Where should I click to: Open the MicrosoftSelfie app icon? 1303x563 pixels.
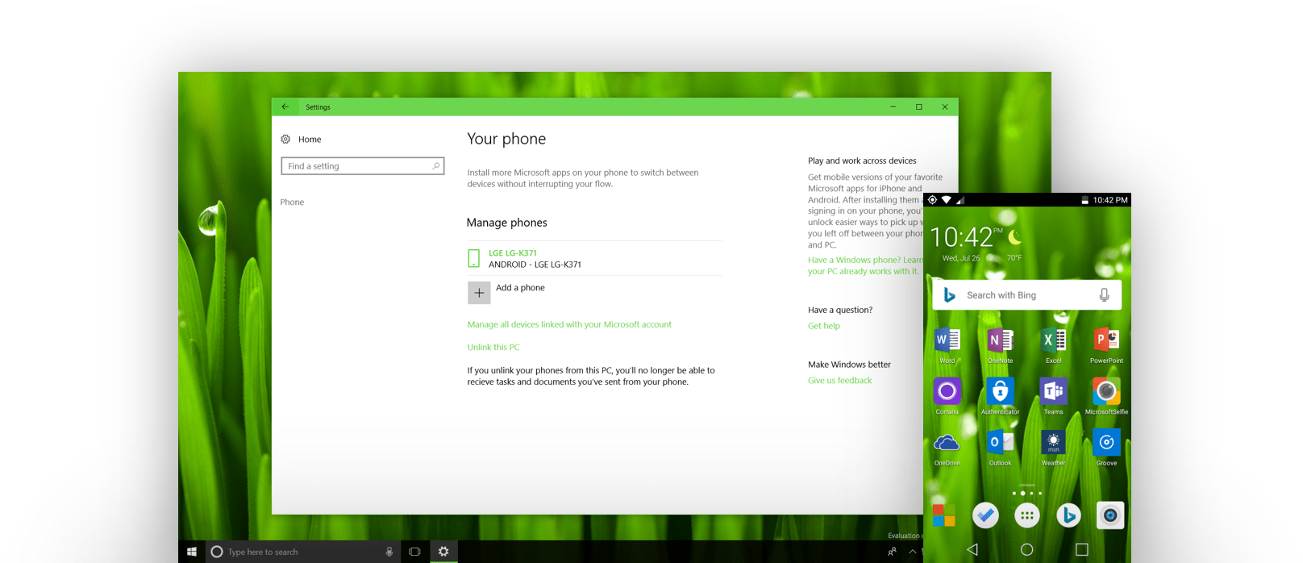click(x=1107, y=391)
